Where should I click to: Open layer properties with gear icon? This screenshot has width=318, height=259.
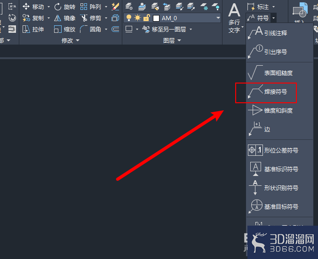129,6
